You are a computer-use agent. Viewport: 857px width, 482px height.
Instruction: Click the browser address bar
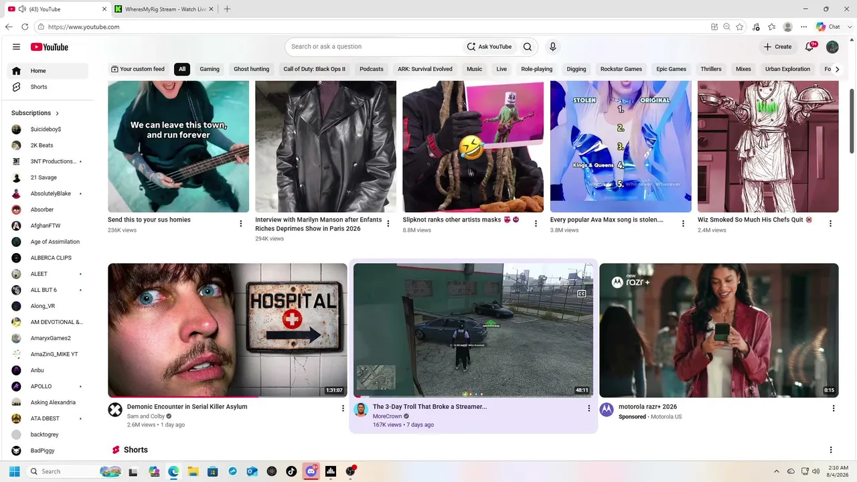(x=375, y=27)
